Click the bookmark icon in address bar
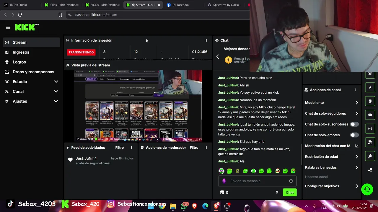This screenshot has height=212, width=378. pos(60,15)
